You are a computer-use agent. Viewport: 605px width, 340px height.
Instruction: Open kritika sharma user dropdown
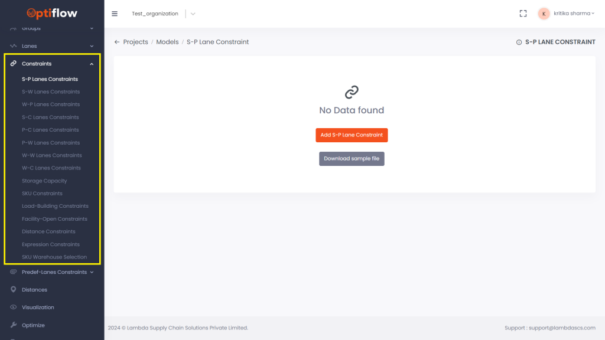574,14
